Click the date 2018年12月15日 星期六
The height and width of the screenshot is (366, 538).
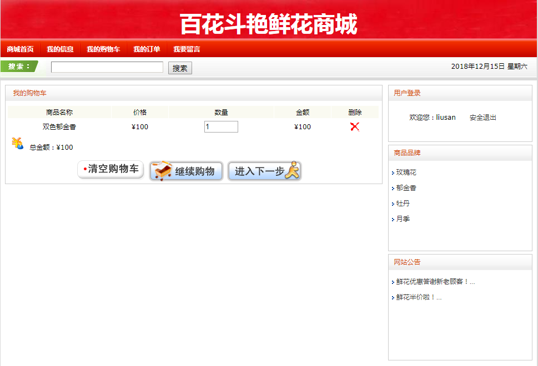click(489, 67)
